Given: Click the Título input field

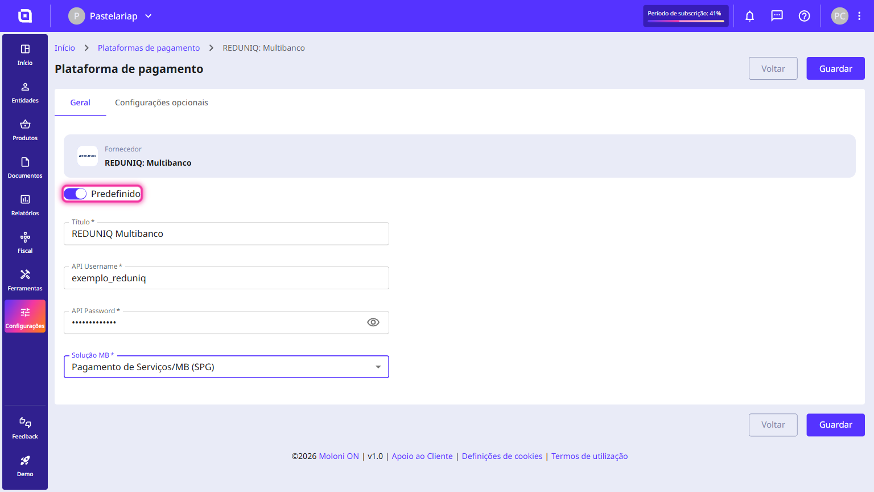Looking at the screenshot, I should (x=226, y=233).
